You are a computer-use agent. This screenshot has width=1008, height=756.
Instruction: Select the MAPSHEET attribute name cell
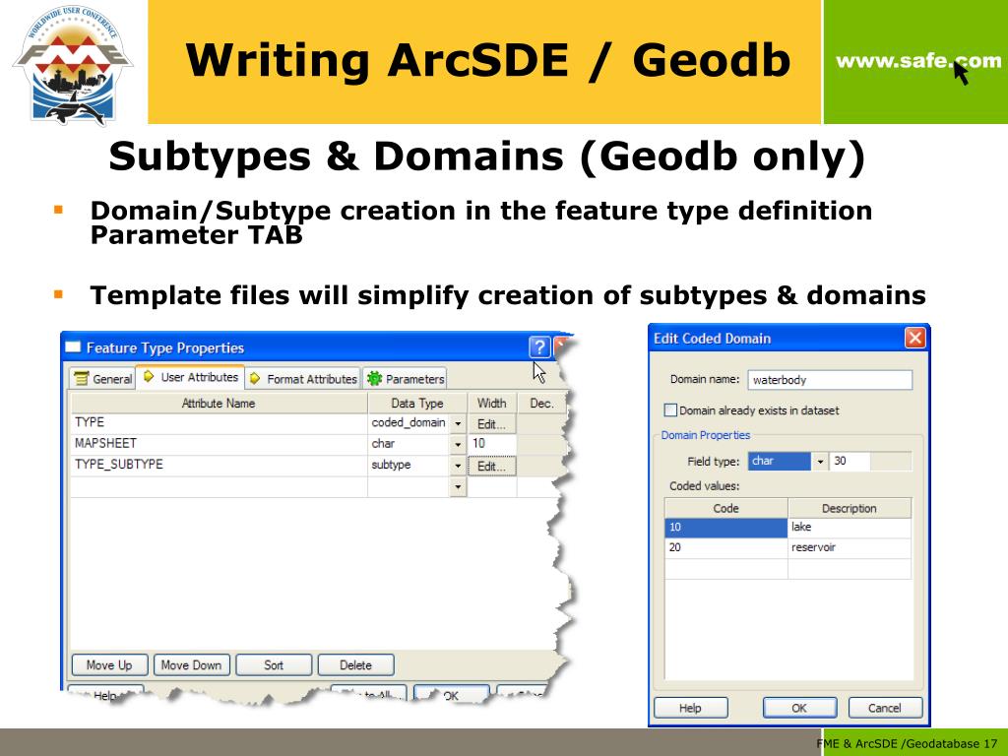click(x=219, y=444)
